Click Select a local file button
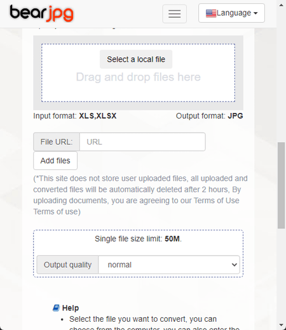The image size is (286, 330). coord(136,59)
